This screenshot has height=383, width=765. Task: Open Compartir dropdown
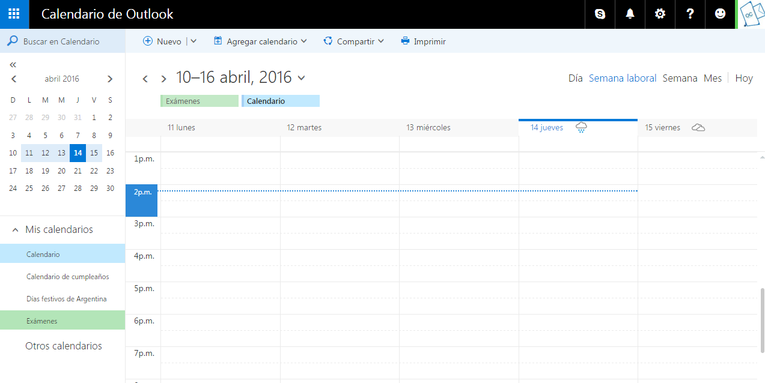381,41
